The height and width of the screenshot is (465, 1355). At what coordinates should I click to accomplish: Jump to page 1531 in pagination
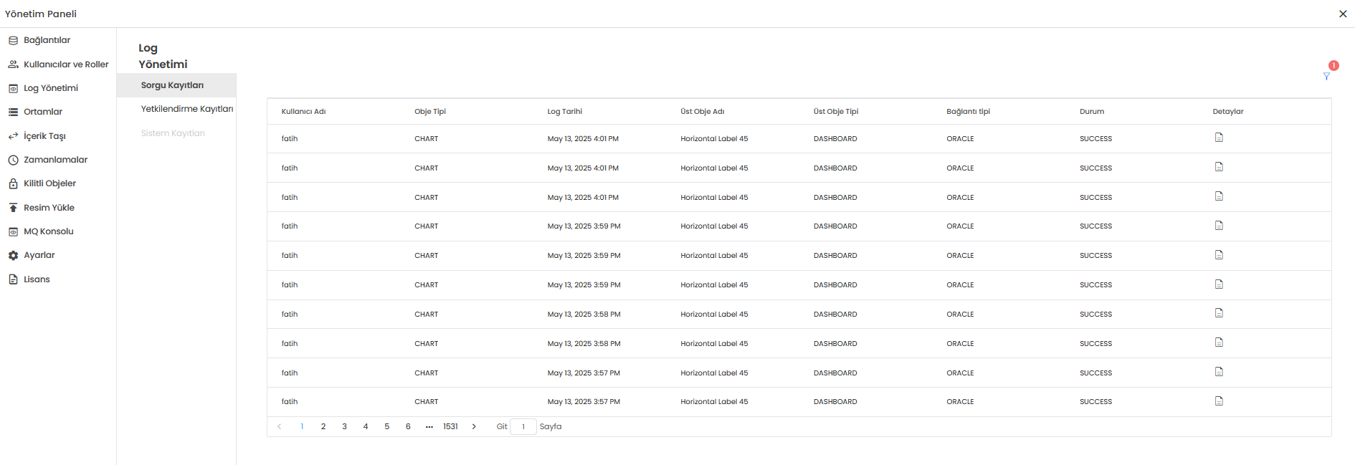[x=450, y=427]
